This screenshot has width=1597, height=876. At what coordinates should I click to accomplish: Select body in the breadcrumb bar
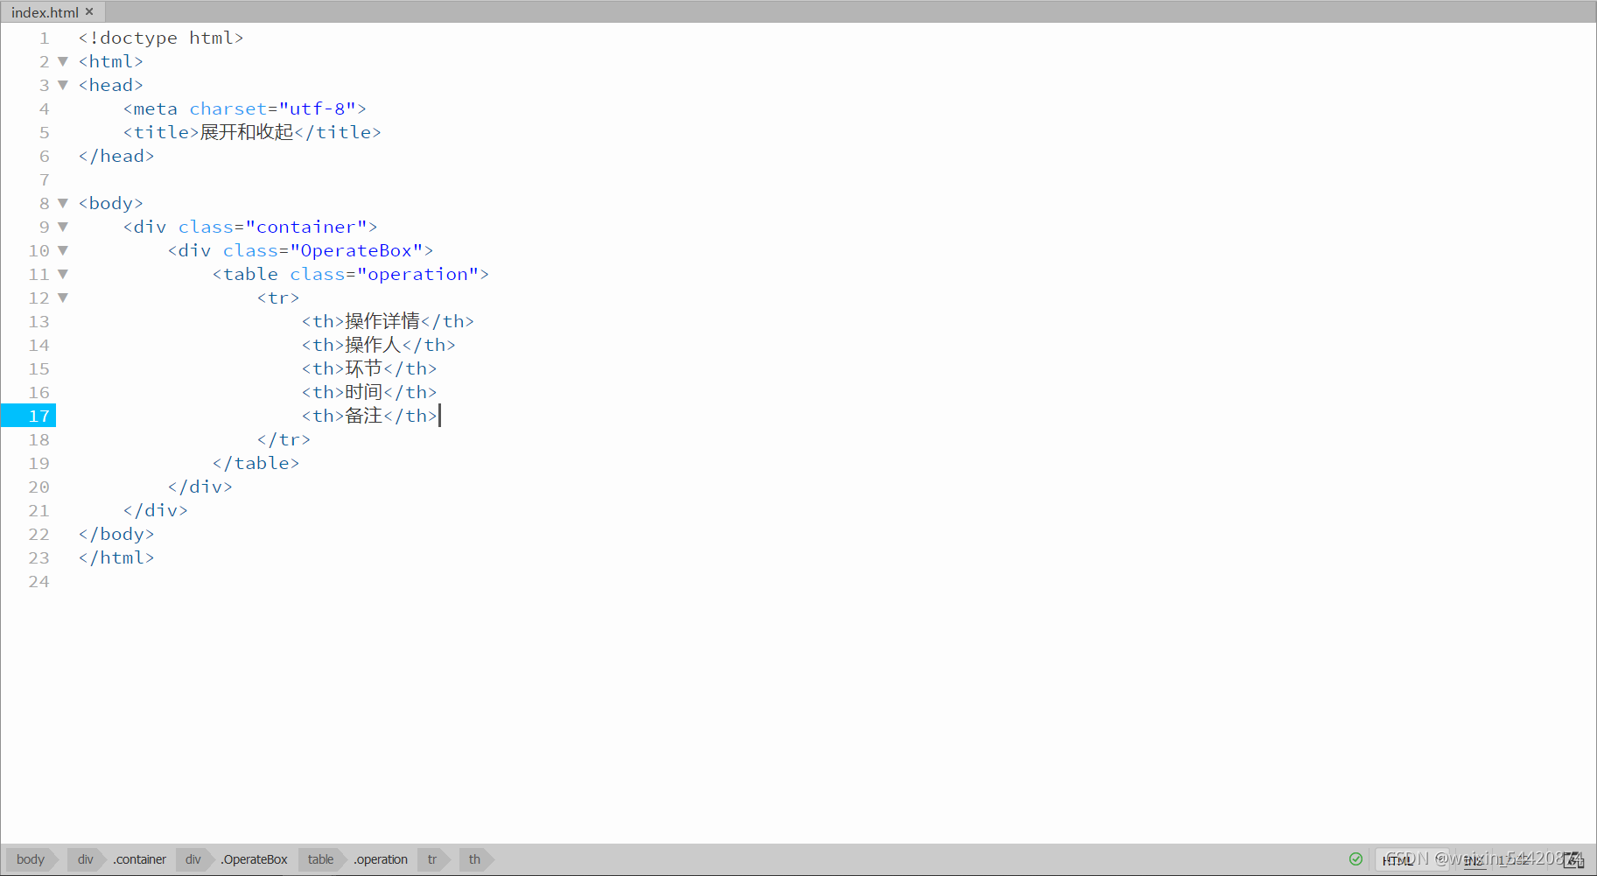point(31,859)
